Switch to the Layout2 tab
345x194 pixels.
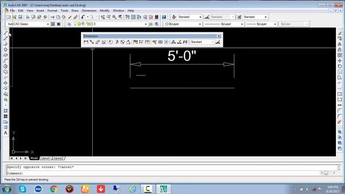point(59,158)
